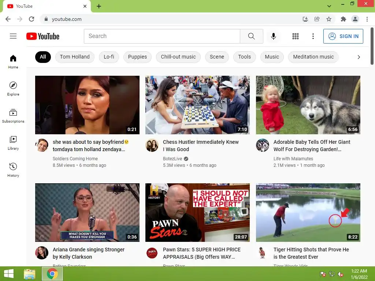This screenshot has height=281, width=375.
Task: Open the YouTube hamburger guide menu
Action: [x=13, y=36]
